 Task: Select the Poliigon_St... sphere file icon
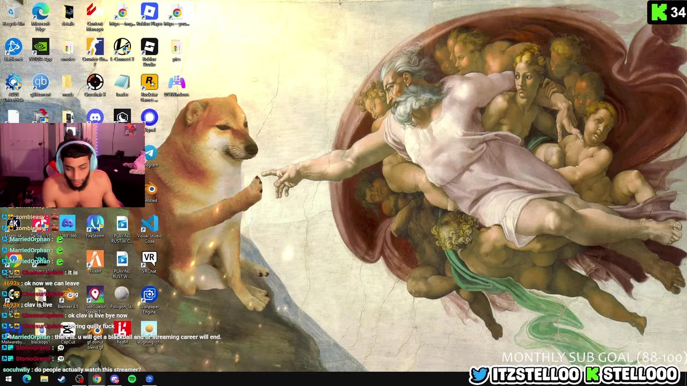pos(122,298)
